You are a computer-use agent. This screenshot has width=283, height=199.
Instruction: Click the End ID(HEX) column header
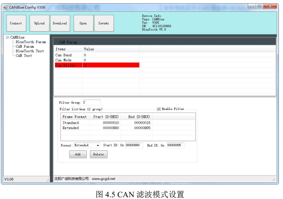(137, 117)
